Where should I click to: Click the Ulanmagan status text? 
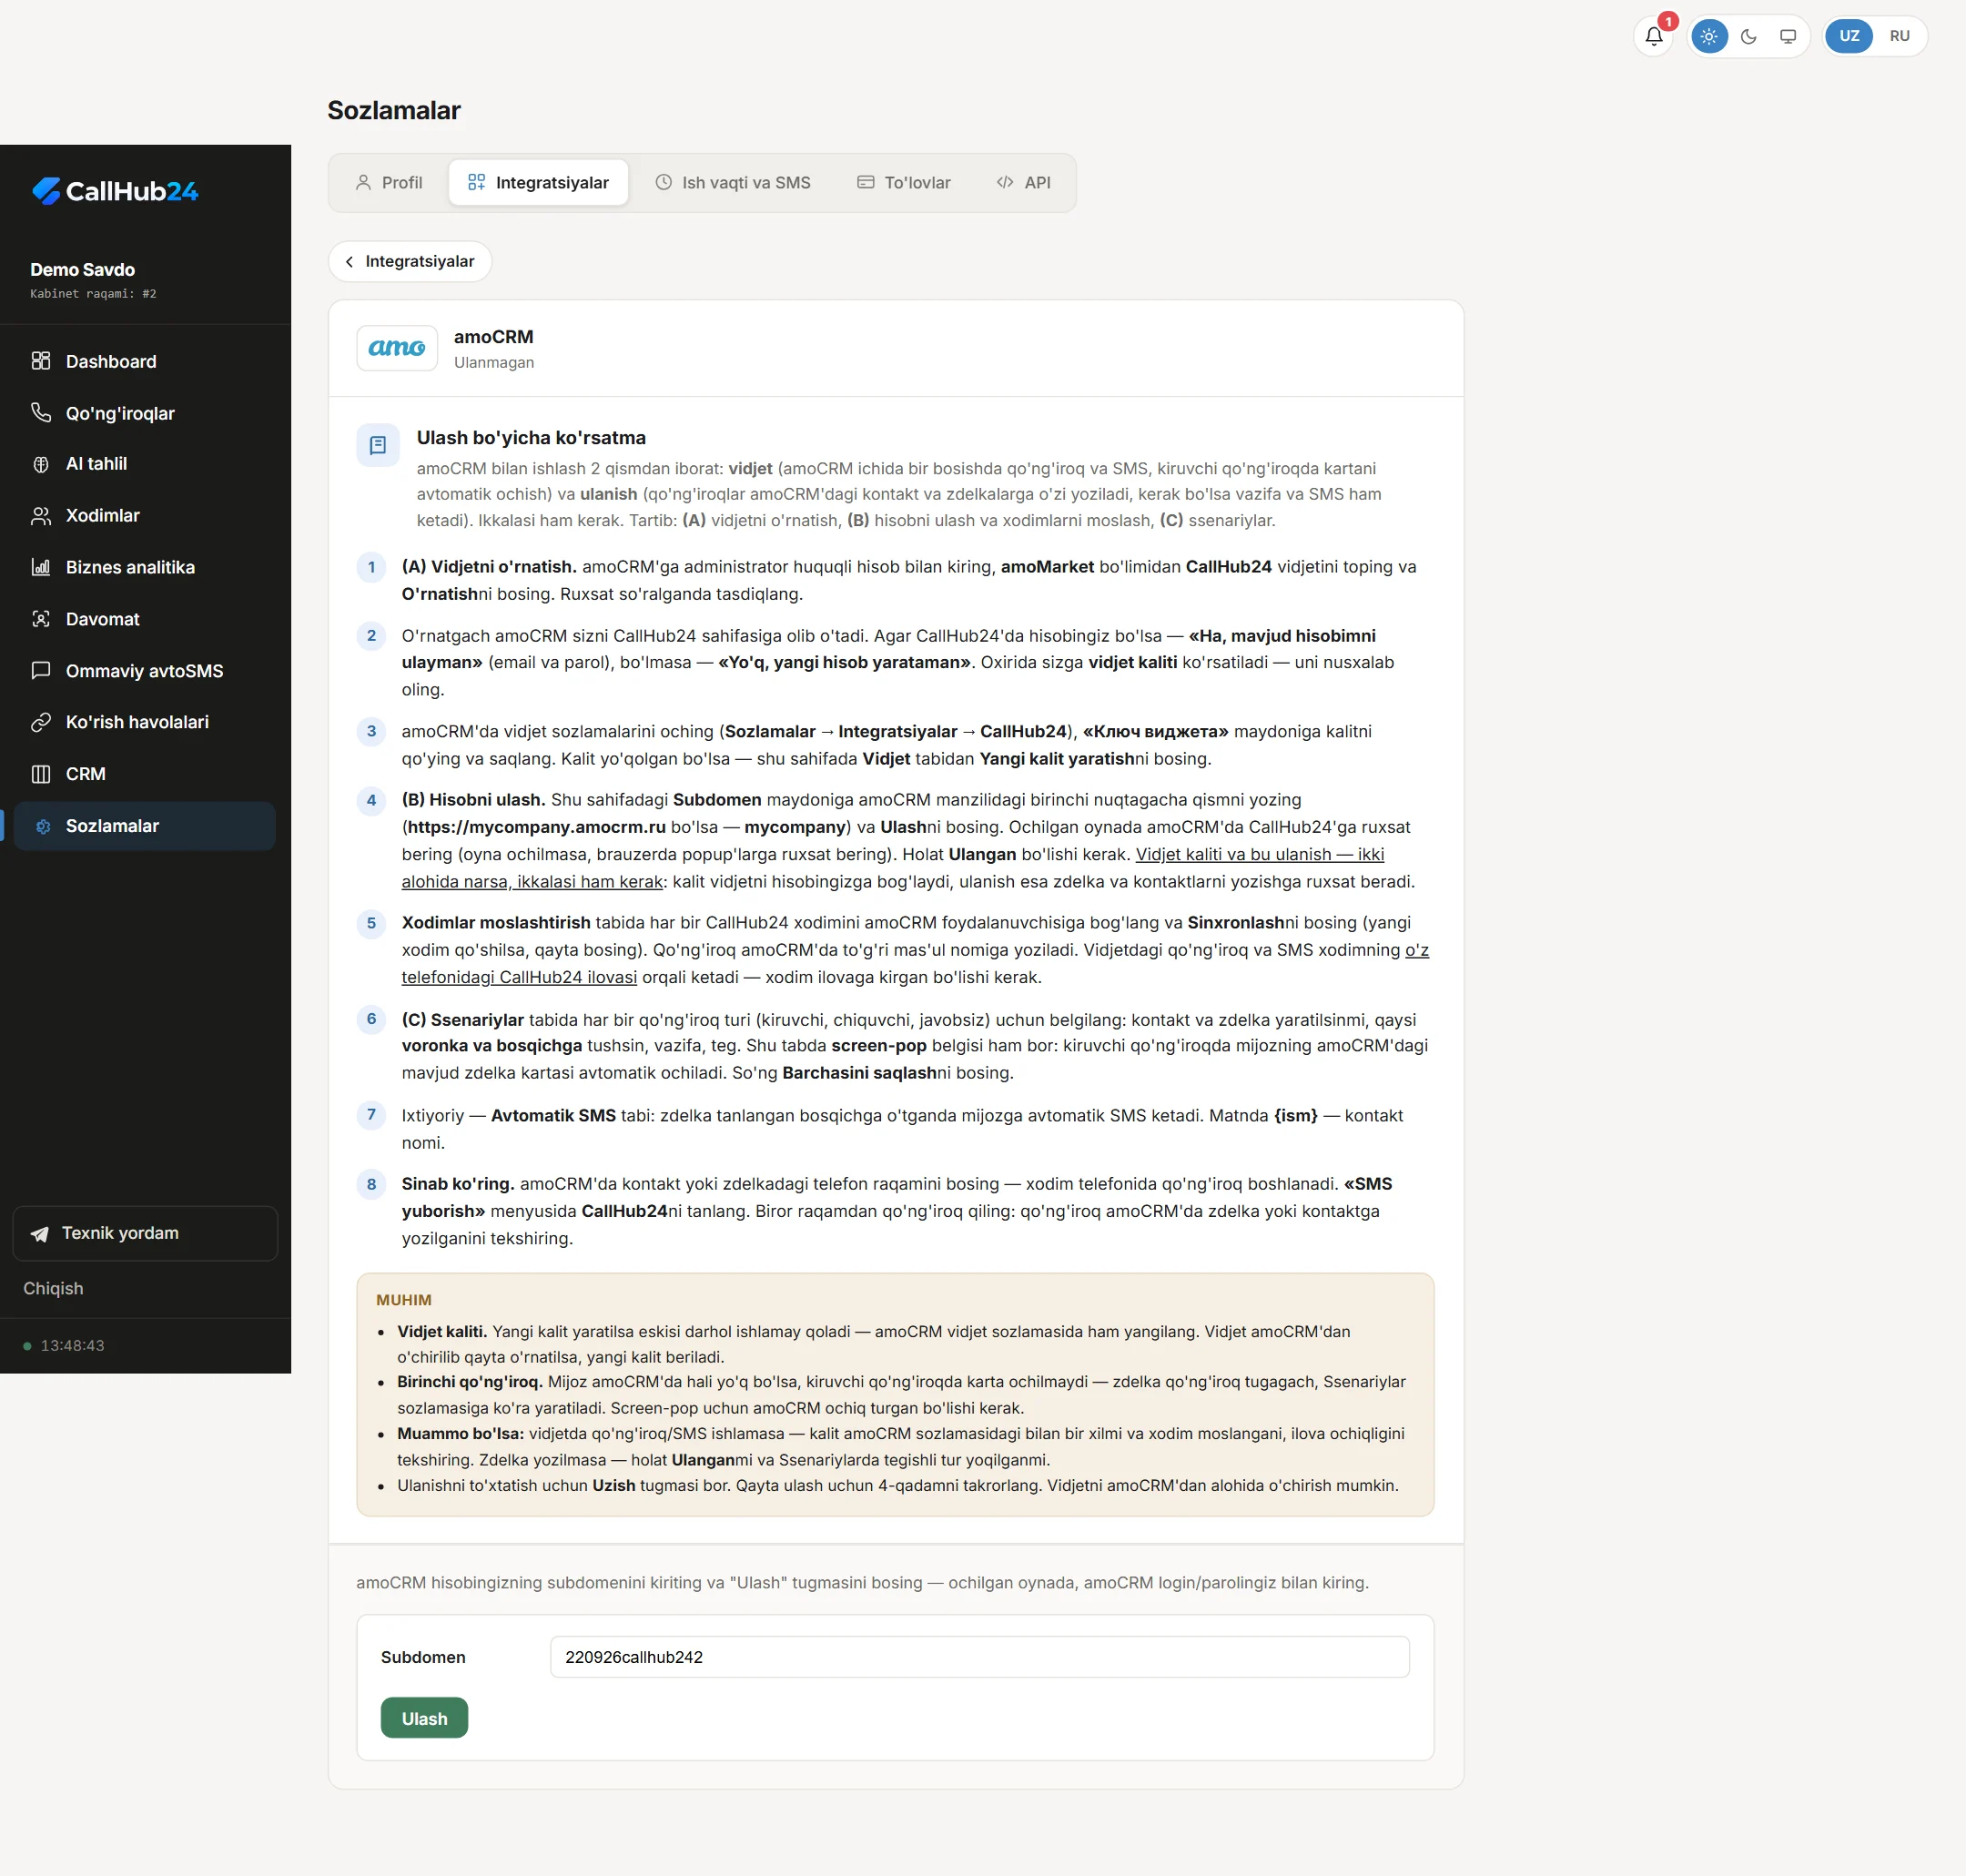coord(494,363)
